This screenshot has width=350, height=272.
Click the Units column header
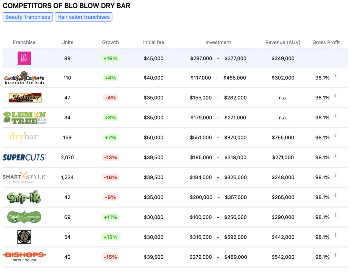tap(67, 42)
